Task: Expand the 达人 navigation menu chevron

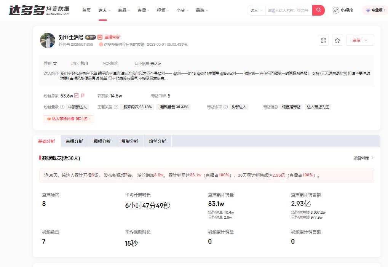Action: (x=109, y=10)
